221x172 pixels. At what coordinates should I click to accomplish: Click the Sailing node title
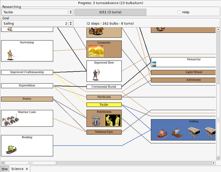pos(194,121)
